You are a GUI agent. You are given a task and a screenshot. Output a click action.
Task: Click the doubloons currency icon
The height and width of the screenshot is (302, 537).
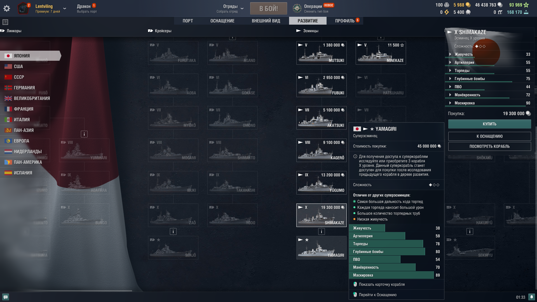pyautogui.click(x=468, y=5)
